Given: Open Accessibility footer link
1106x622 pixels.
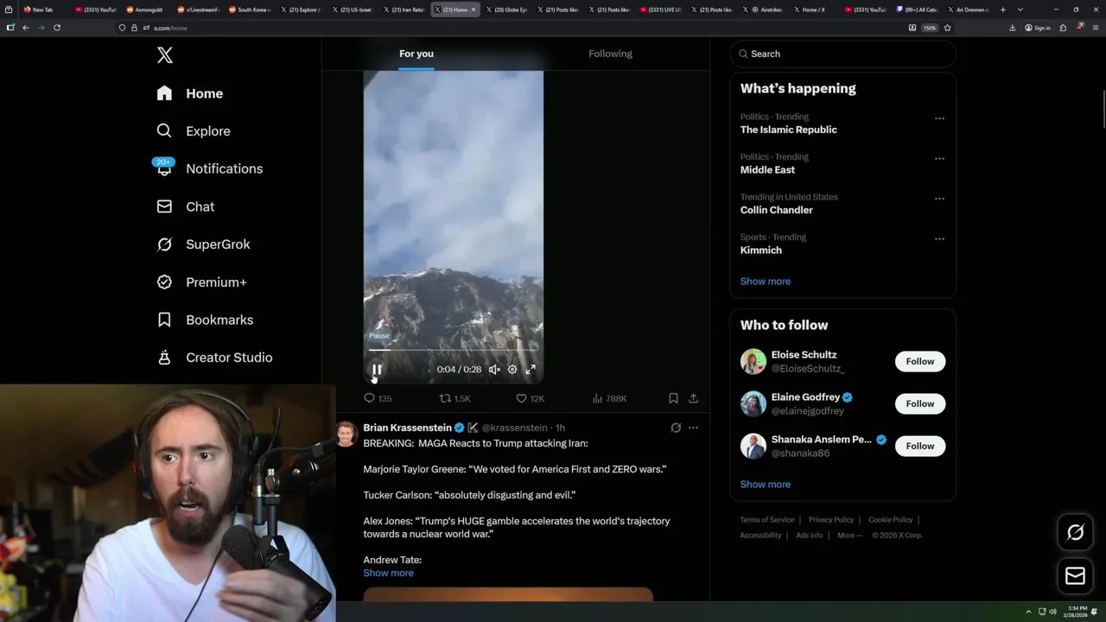Looking at the screenshot, I should click(x=760, y=536).
